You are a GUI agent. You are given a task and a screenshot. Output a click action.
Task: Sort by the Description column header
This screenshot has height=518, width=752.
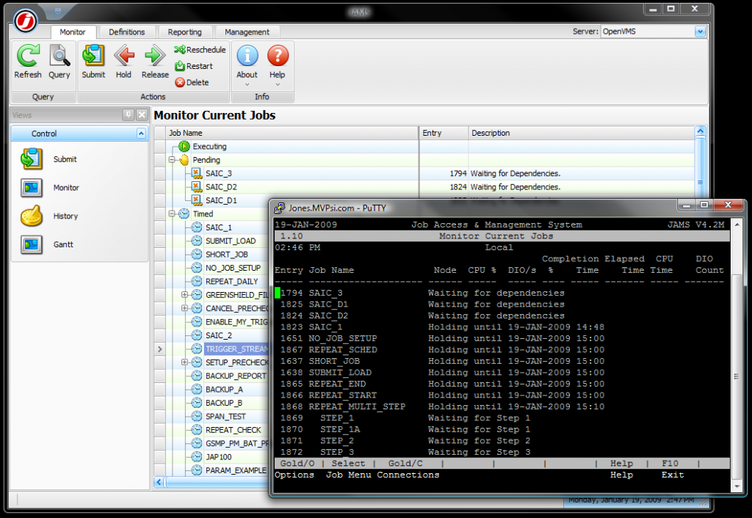[582, 134]
